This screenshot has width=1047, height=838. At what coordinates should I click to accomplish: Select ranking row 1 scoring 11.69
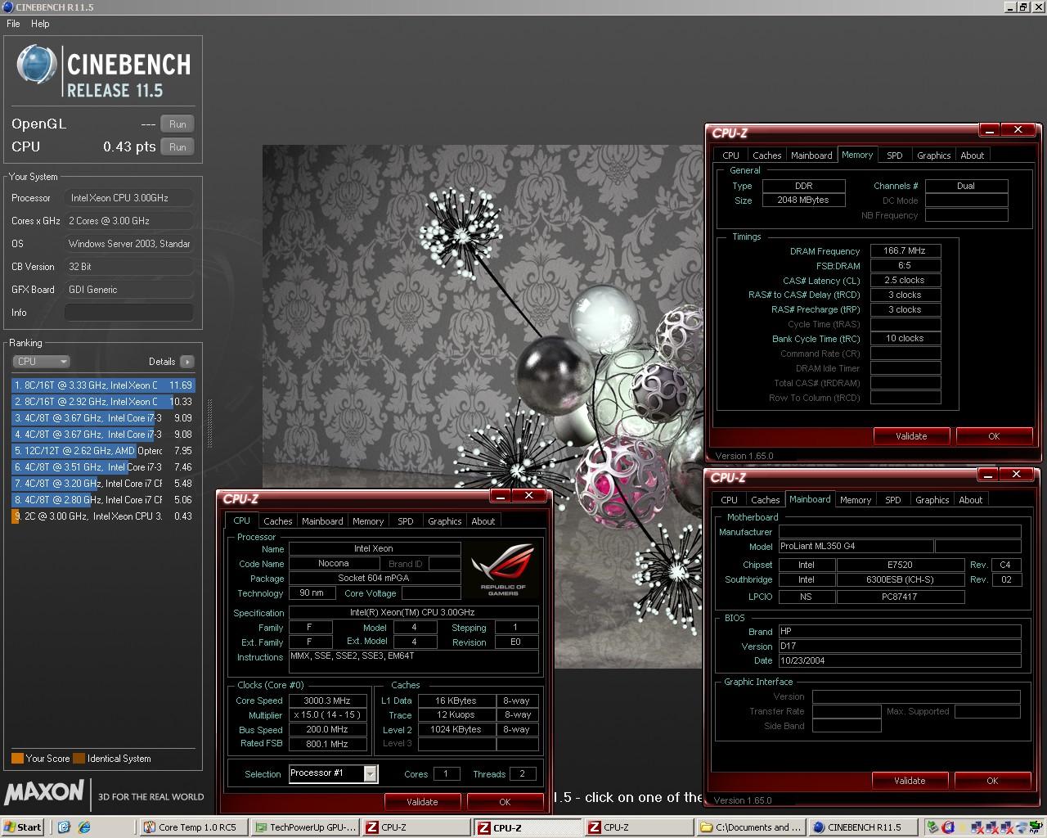(x=103, y=385)
